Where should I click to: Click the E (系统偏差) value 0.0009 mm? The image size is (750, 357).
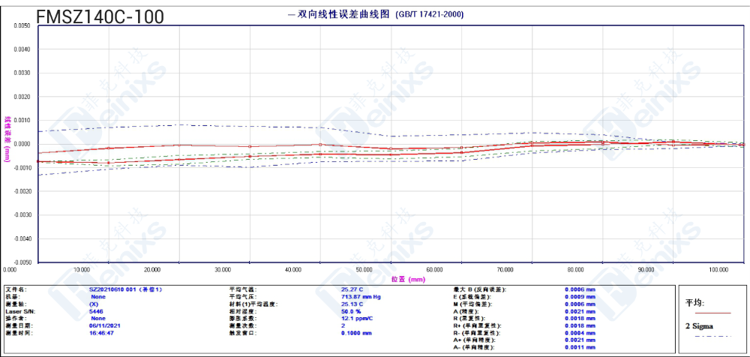580,296
